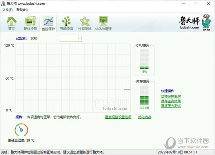Image resolution: width=215 pixels, height=155 pixels.
Task: Click the hard disk temperature gauge
Action: click(x=21, y=130)
